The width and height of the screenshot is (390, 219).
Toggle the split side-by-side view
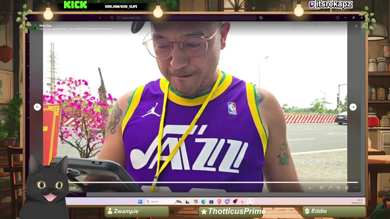(339, 188)
